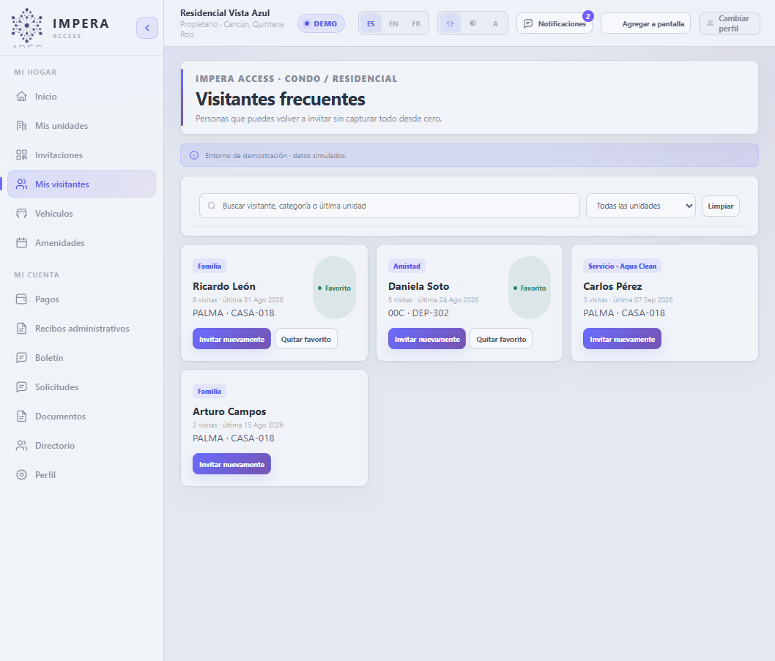Click the Pagos wallet icon

(22, 299)
